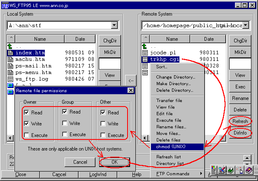Click the jcode.pl file icon
The image size is (258, 181).
[x=144, y=53]
